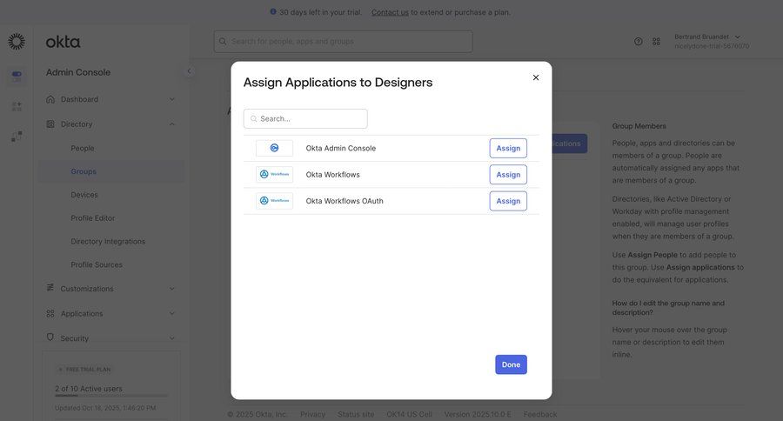This screenshot has width=783, height=421.
Task: Click the Okta Workflows app logo
Action: pos(274,174)
